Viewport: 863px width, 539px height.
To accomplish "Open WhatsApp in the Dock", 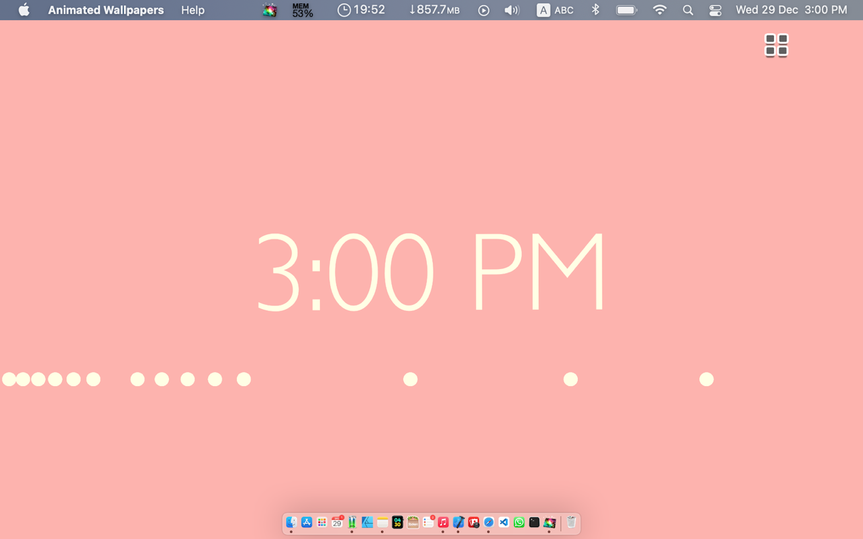I will tap(519, 523).
